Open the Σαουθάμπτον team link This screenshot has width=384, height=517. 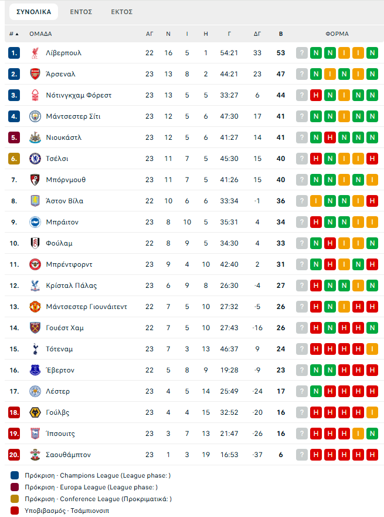[x=68, y=455]
